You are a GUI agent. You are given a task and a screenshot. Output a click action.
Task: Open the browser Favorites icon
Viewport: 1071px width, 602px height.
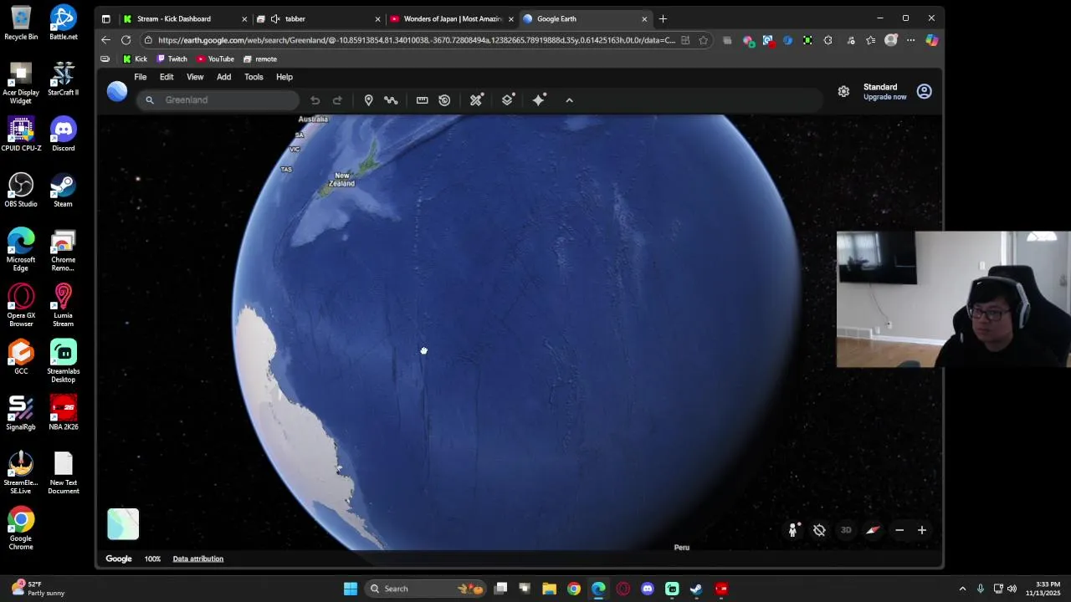tap(871, 40)
